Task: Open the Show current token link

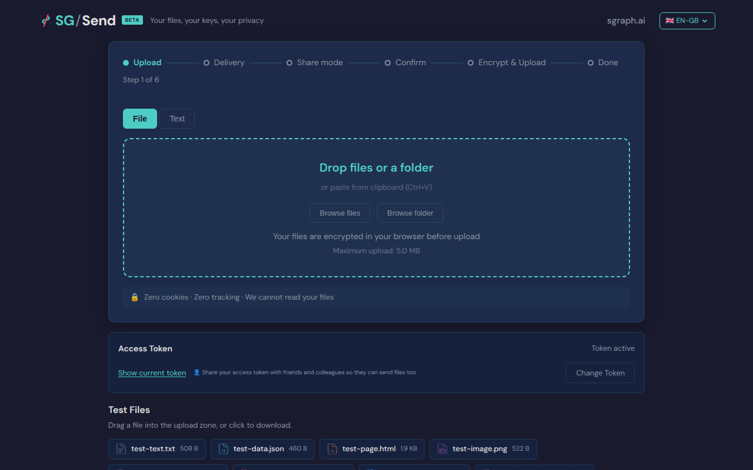Action: click(x=152, y=373)
